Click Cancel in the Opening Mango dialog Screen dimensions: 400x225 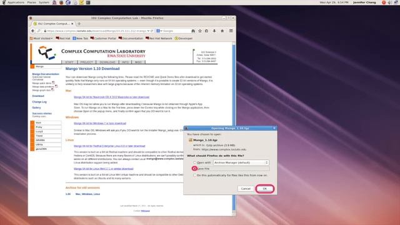coord(246,189)
